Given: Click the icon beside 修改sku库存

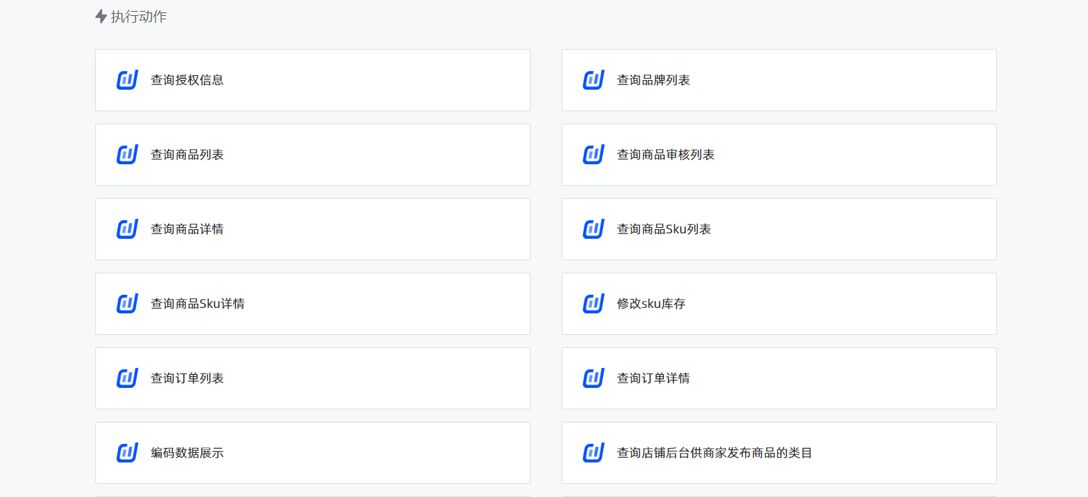Looking at the screenshot, I should [x=593, y=304].
